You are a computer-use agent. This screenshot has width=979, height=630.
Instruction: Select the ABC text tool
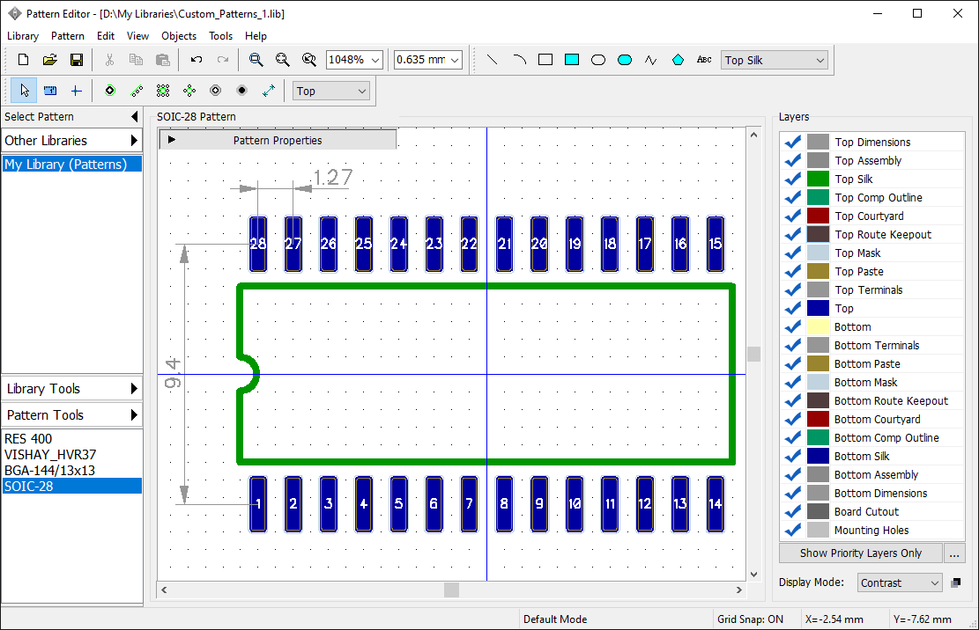704,60
